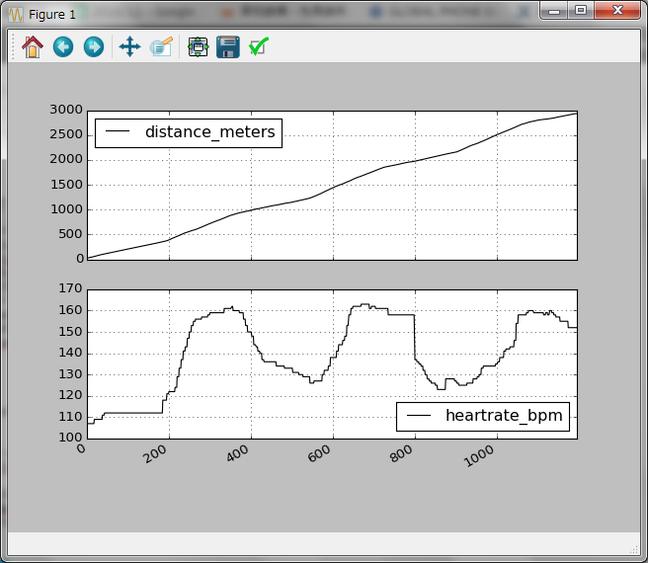The height and width of the screenshot is (563, 648).
Task: Open figure options with the green checkmark icon
Action: [x=259, y=46]
